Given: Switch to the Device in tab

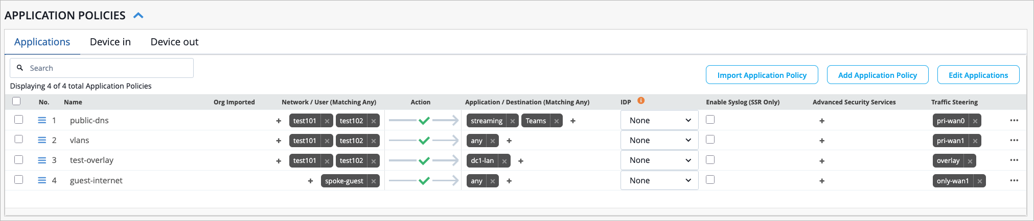Looking at the screenshot, I should (110, 42).
